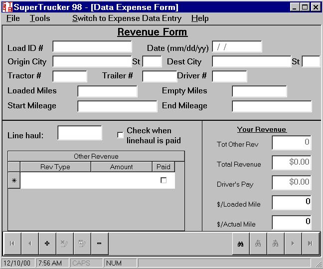The width and height of the screenshot is (323, 269).
Task: Click greyed binoculars beside next-record arrow
Action: point(276,244)
